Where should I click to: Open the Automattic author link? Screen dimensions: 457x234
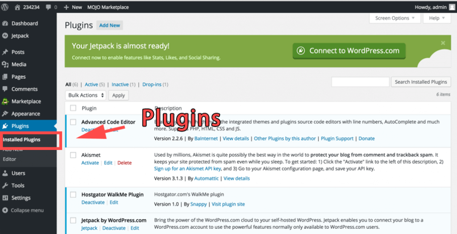coord(206,178)
